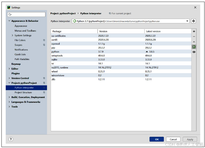Expand the Tools section
Screen dimensions: 205x148
(9, 107)
